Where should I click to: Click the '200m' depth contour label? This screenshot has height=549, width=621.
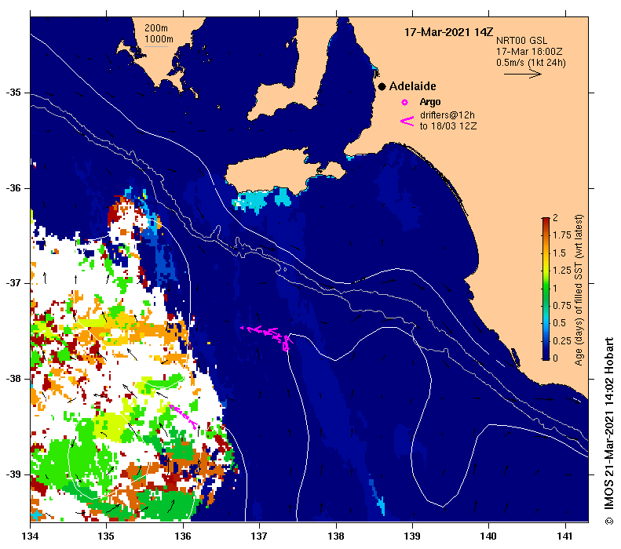pyautogui.click(x=156, y=28)
